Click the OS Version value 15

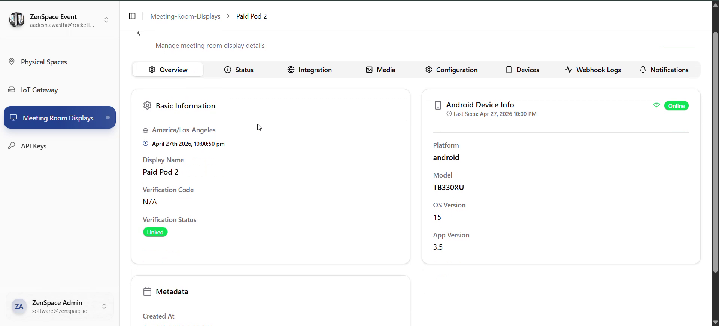pyautogui.click(x=437, y=217)
